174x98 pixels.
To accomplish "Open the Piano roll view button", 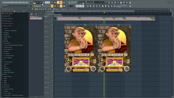I will point(91,6).
